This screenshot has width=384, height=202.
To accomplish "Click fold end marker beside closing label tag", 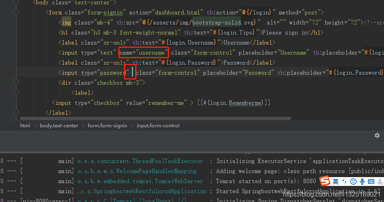I will tap(16, 112).
